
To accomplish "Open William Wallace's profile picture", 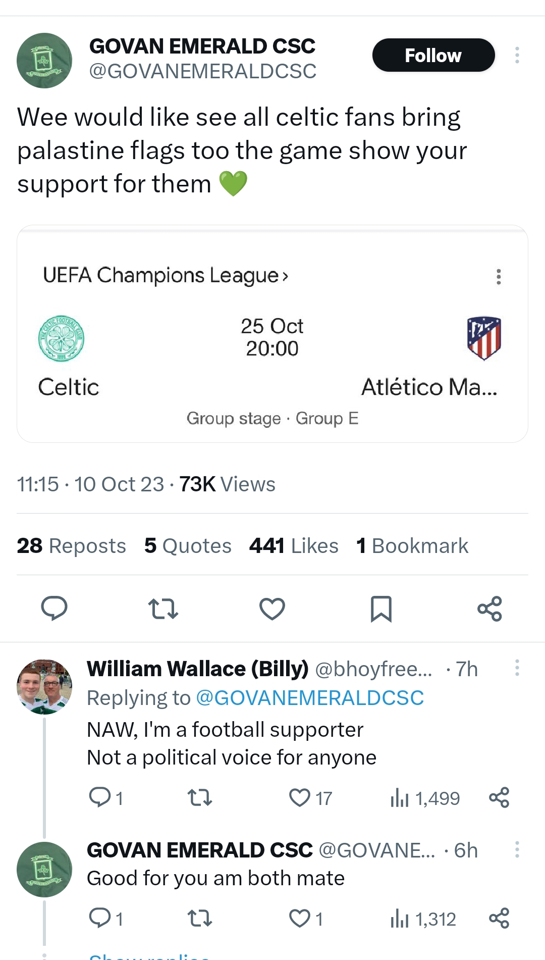I will [44, 686].
